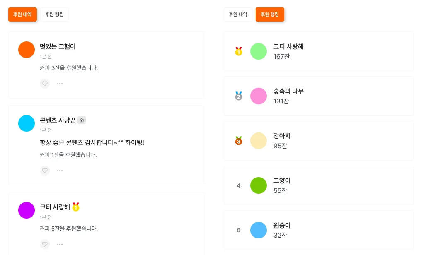Click the 멋있는 크햄이 username
The height and width of the screenshot is (255, 421).
click(58, 46)
